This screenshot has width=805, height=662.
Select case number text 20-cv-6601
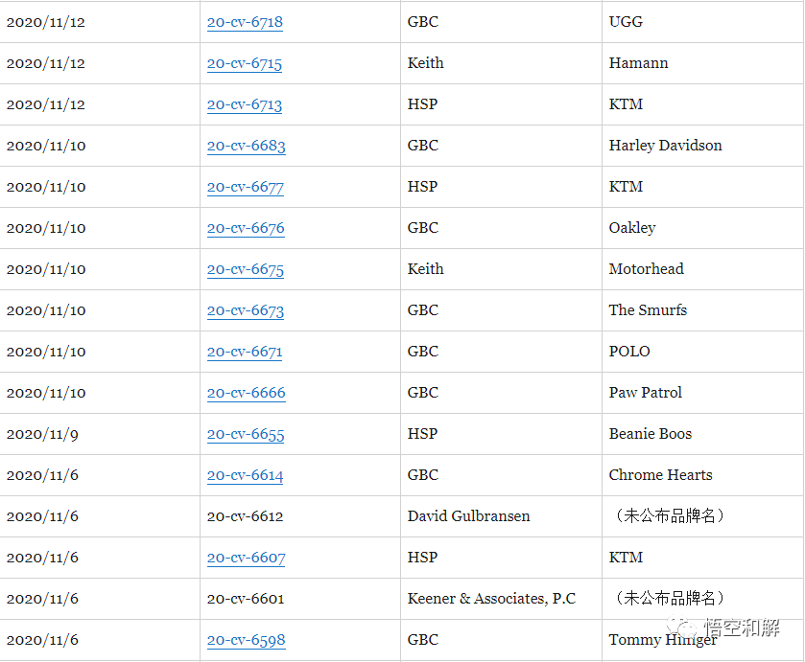[x=246, y=599]
